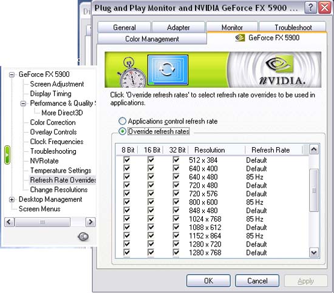
Task: Click 85 Hz value for 1024 x 768
Action: [x=255, y=219]
